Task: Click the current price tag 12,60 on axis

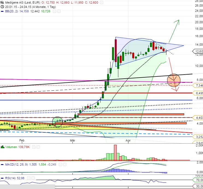Action: [198, 51]
